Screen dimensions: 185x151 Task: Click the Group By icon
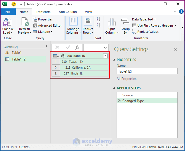point(125,22)
